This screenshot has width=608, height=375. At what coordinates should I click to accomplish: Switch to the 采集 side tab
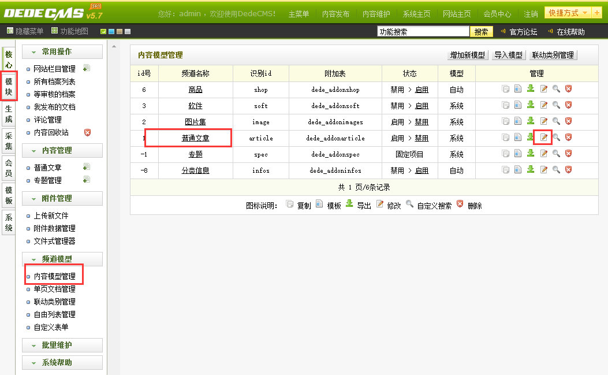pos(9,141)
